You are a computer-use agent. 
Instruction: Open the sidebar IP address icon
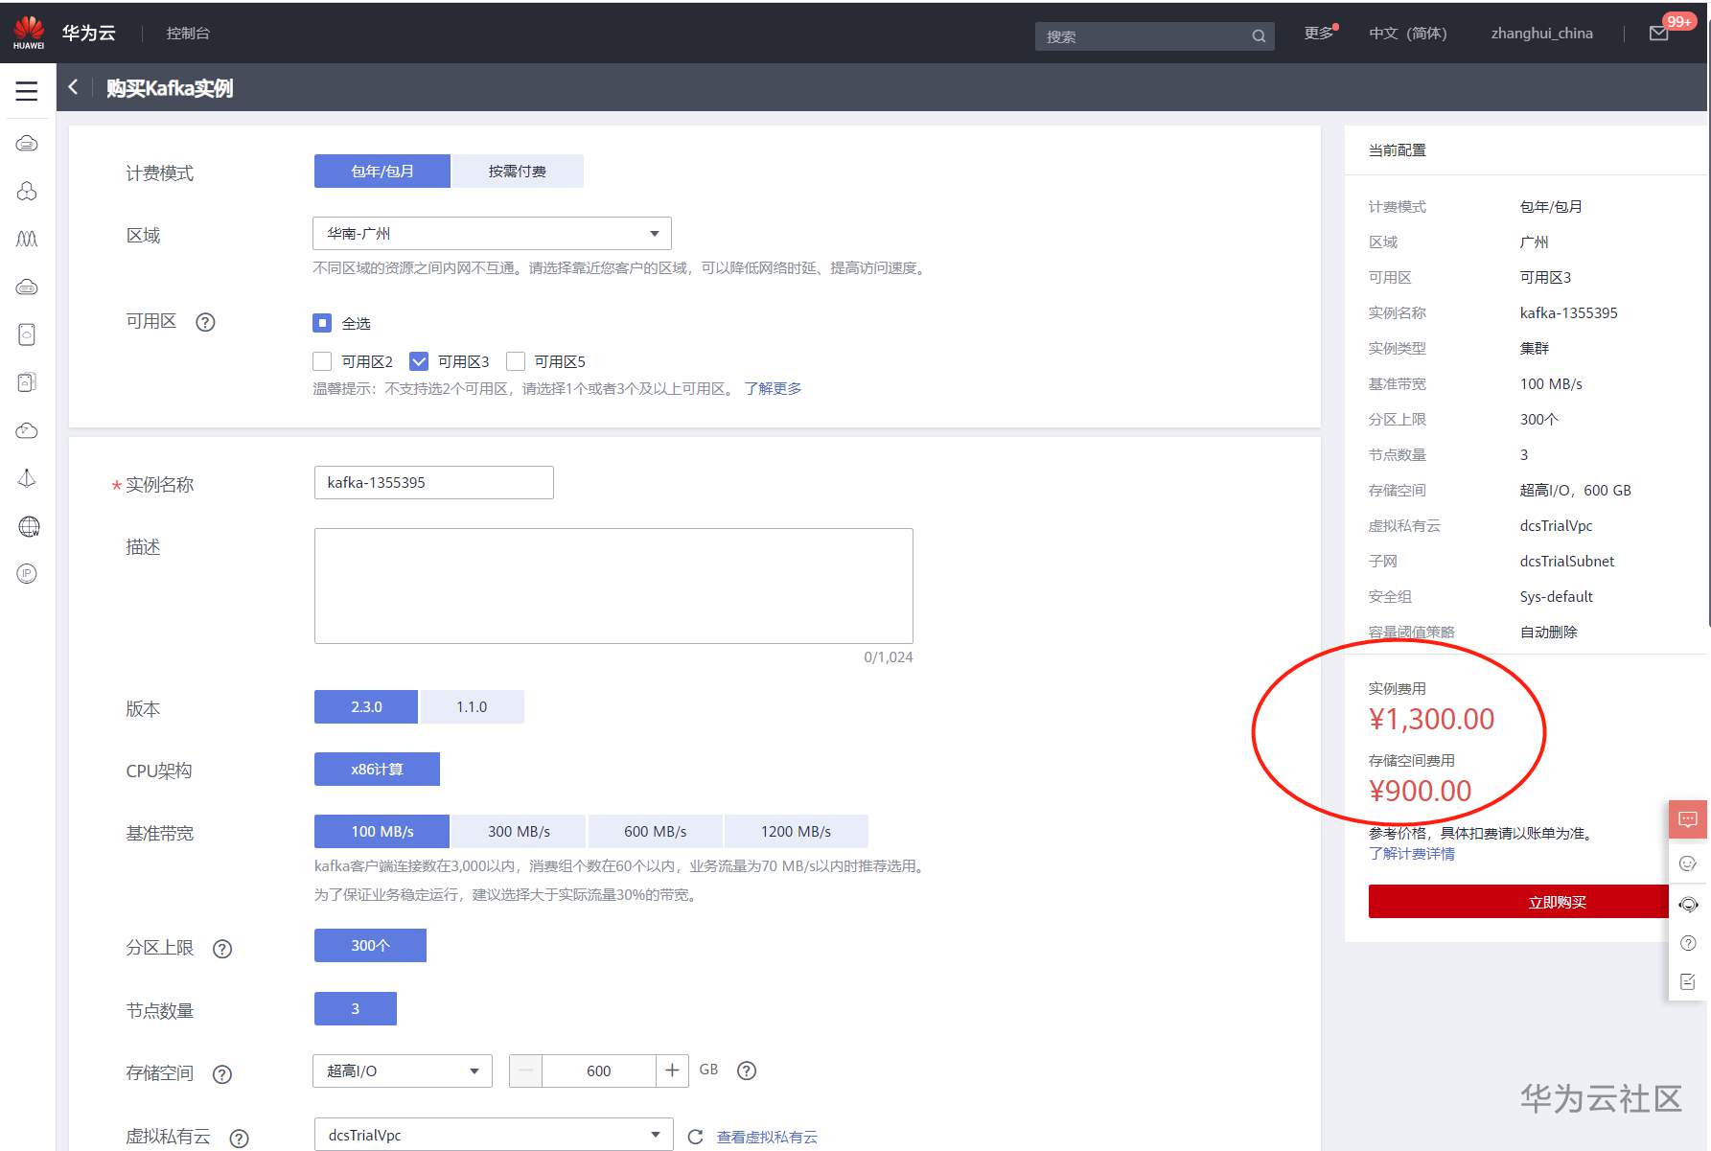[27, 574]
